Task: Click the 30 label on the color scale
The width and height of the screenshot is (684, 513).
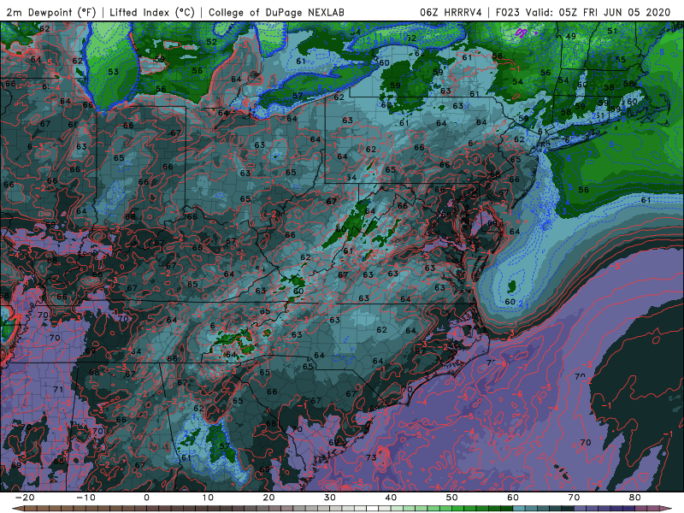Action: pos(330,498)
